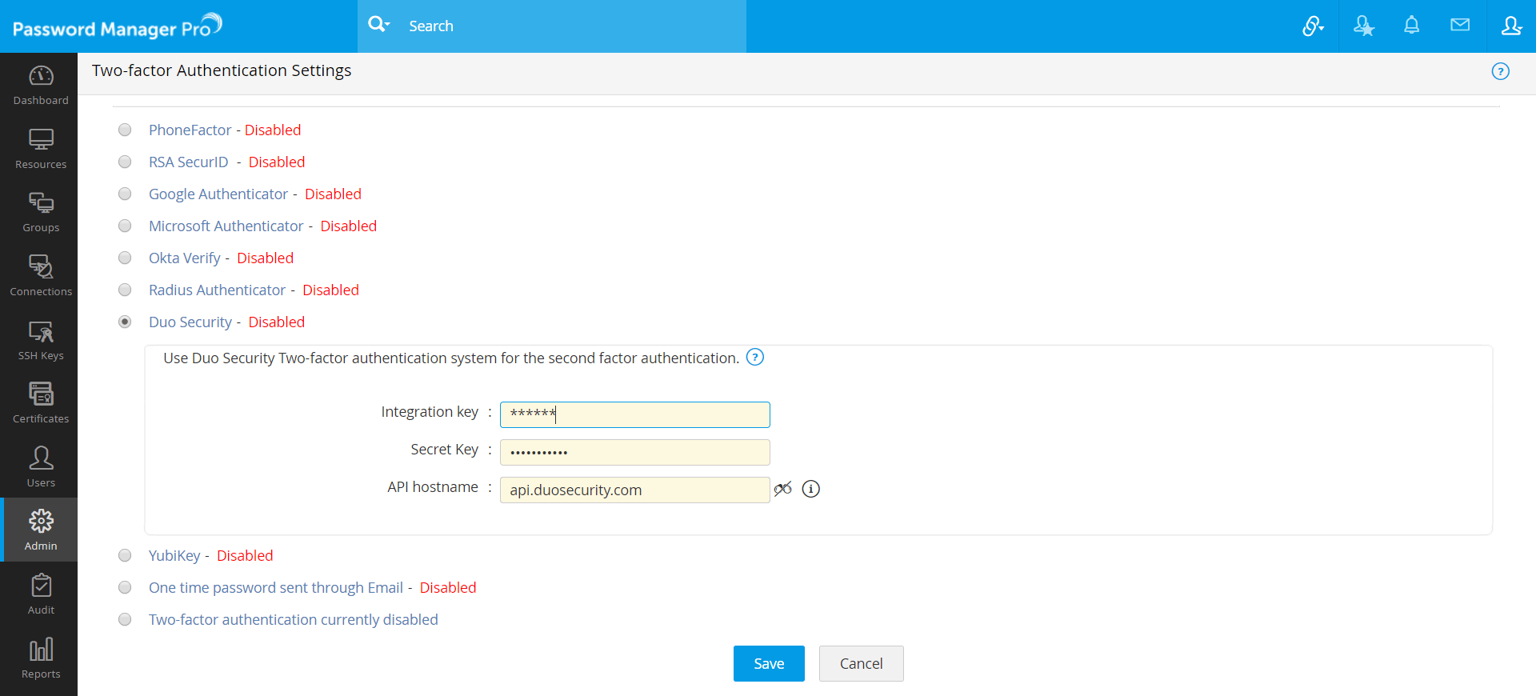Click the Disabled status beside Okta Verify

[266, 258]
